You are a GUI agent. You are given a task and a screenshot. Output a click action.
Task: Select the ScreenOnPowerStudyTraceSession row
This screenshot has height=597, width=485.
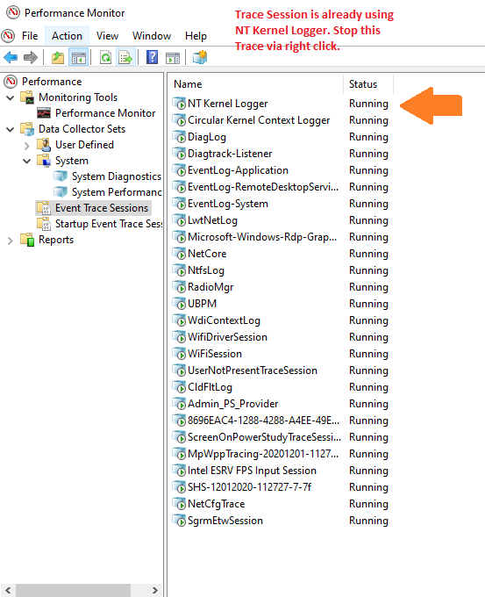point(264,437)
